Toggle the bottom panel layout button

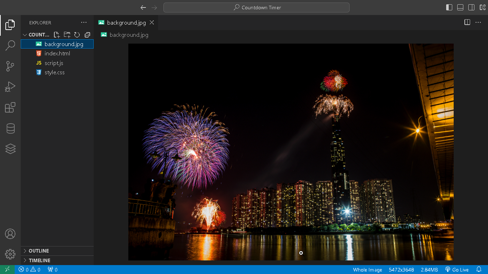[x=460, y=8]
